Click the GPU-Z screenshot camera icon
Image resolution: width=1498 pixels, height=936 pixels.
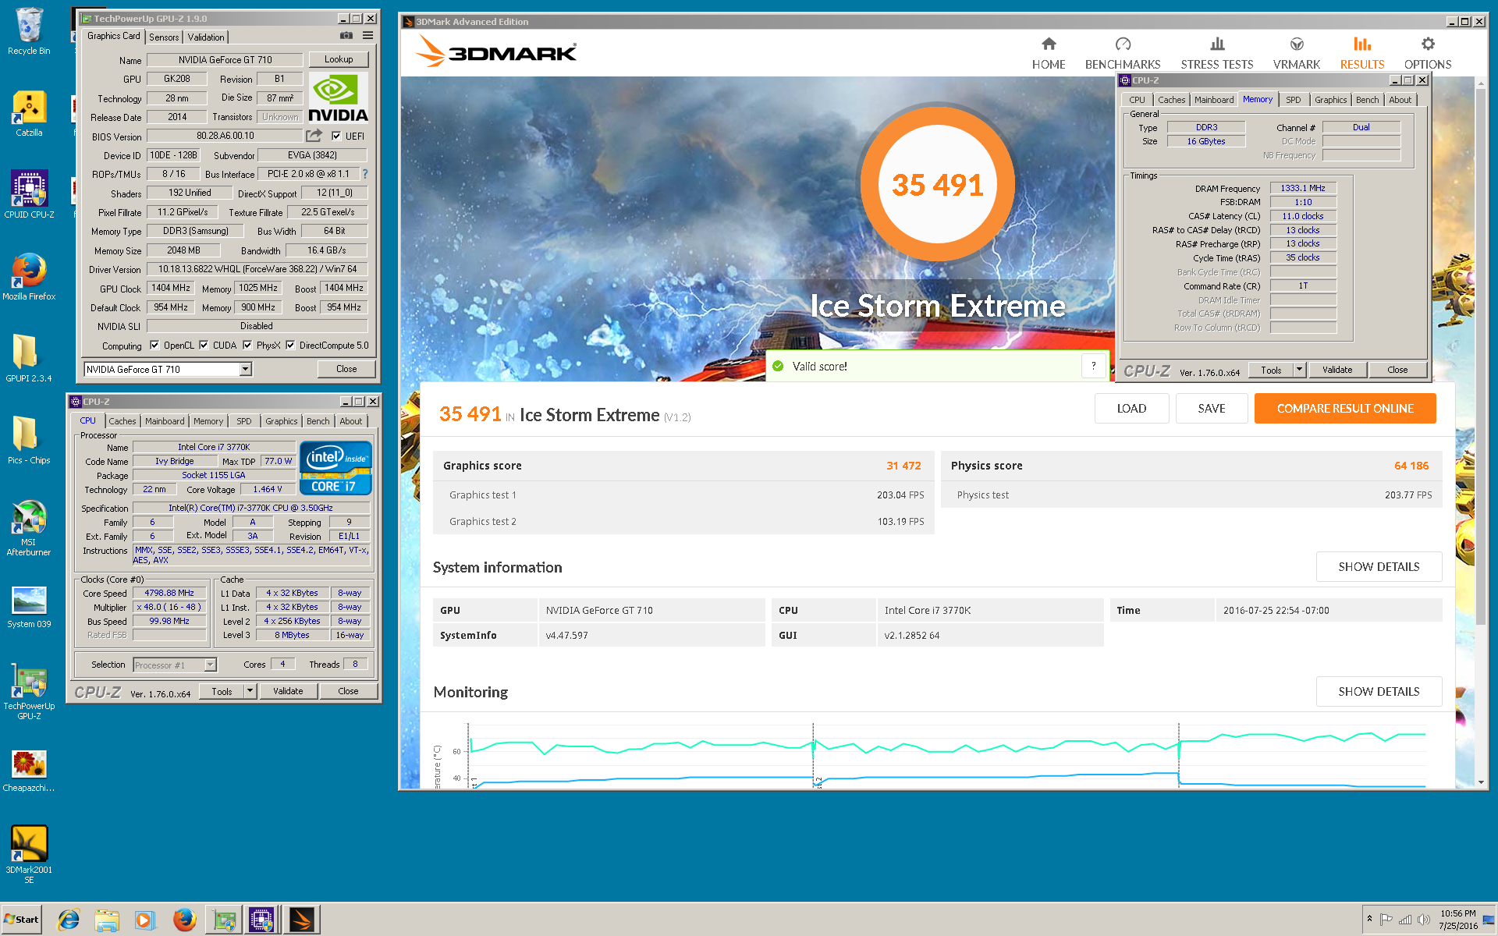pos(346,36)
